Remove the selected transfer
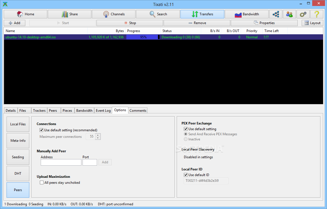327x209 pixels. (x=197, y=23)
